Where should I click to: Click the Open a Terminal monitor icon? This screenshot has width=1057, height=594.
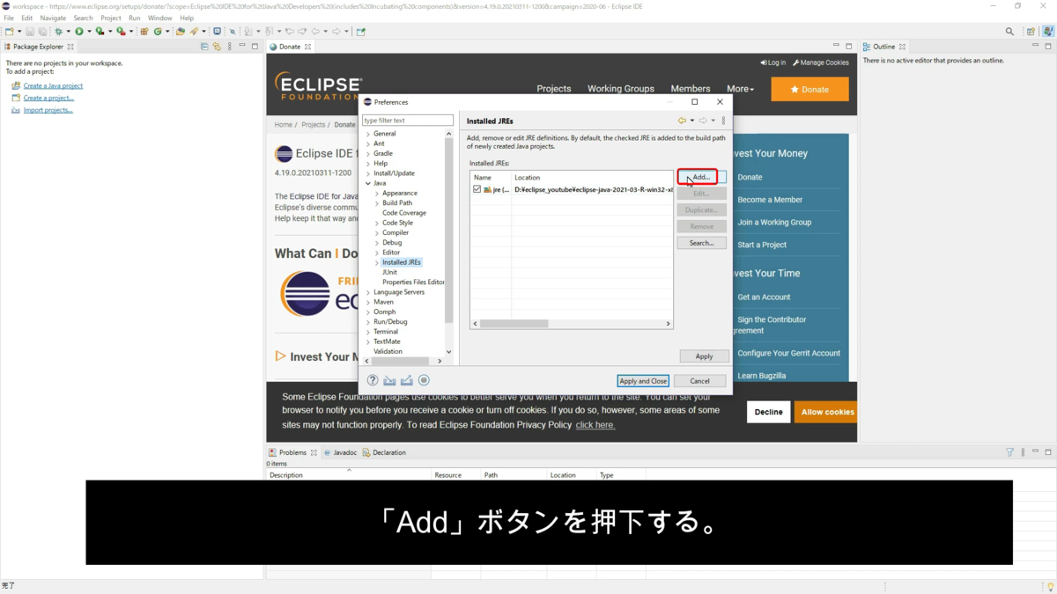click(218, 32)
